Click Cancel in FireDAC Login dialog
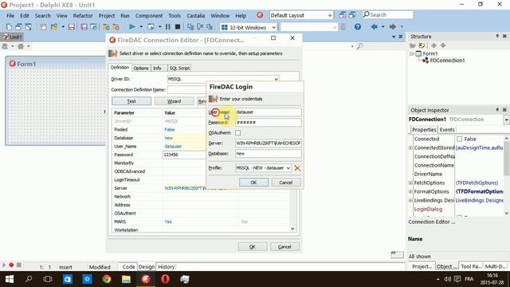This screenshot has width=510, height=287. pyautogui.click(x=286, y=183)
